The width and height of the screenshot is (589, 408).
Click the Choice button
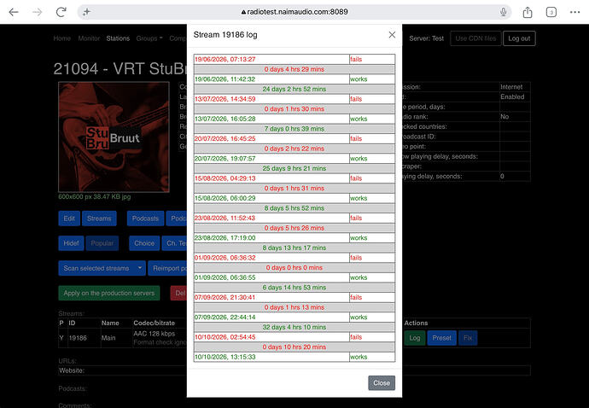[144, 243]
